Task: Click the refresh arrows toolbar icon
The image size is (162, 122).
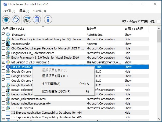Action: tap(27, 19)
